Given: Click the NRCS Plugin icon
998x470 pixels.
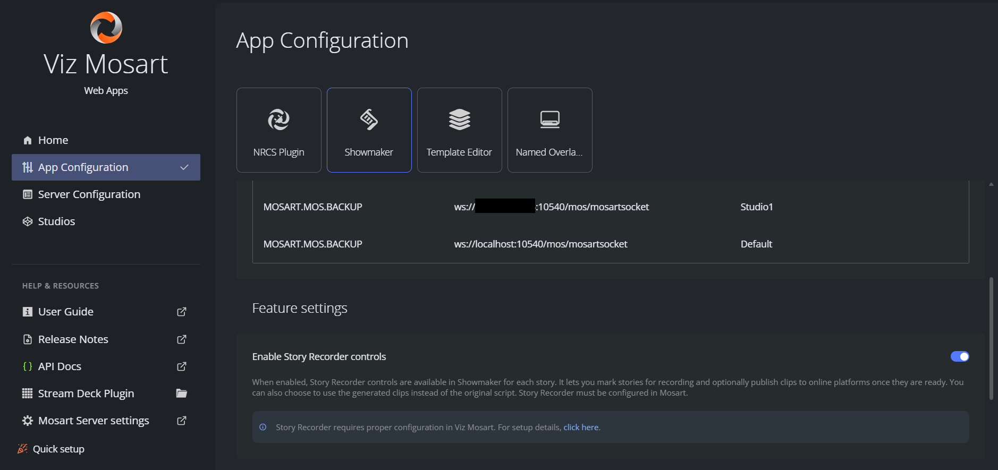Looking at the screenshot, I should [279, 119].
